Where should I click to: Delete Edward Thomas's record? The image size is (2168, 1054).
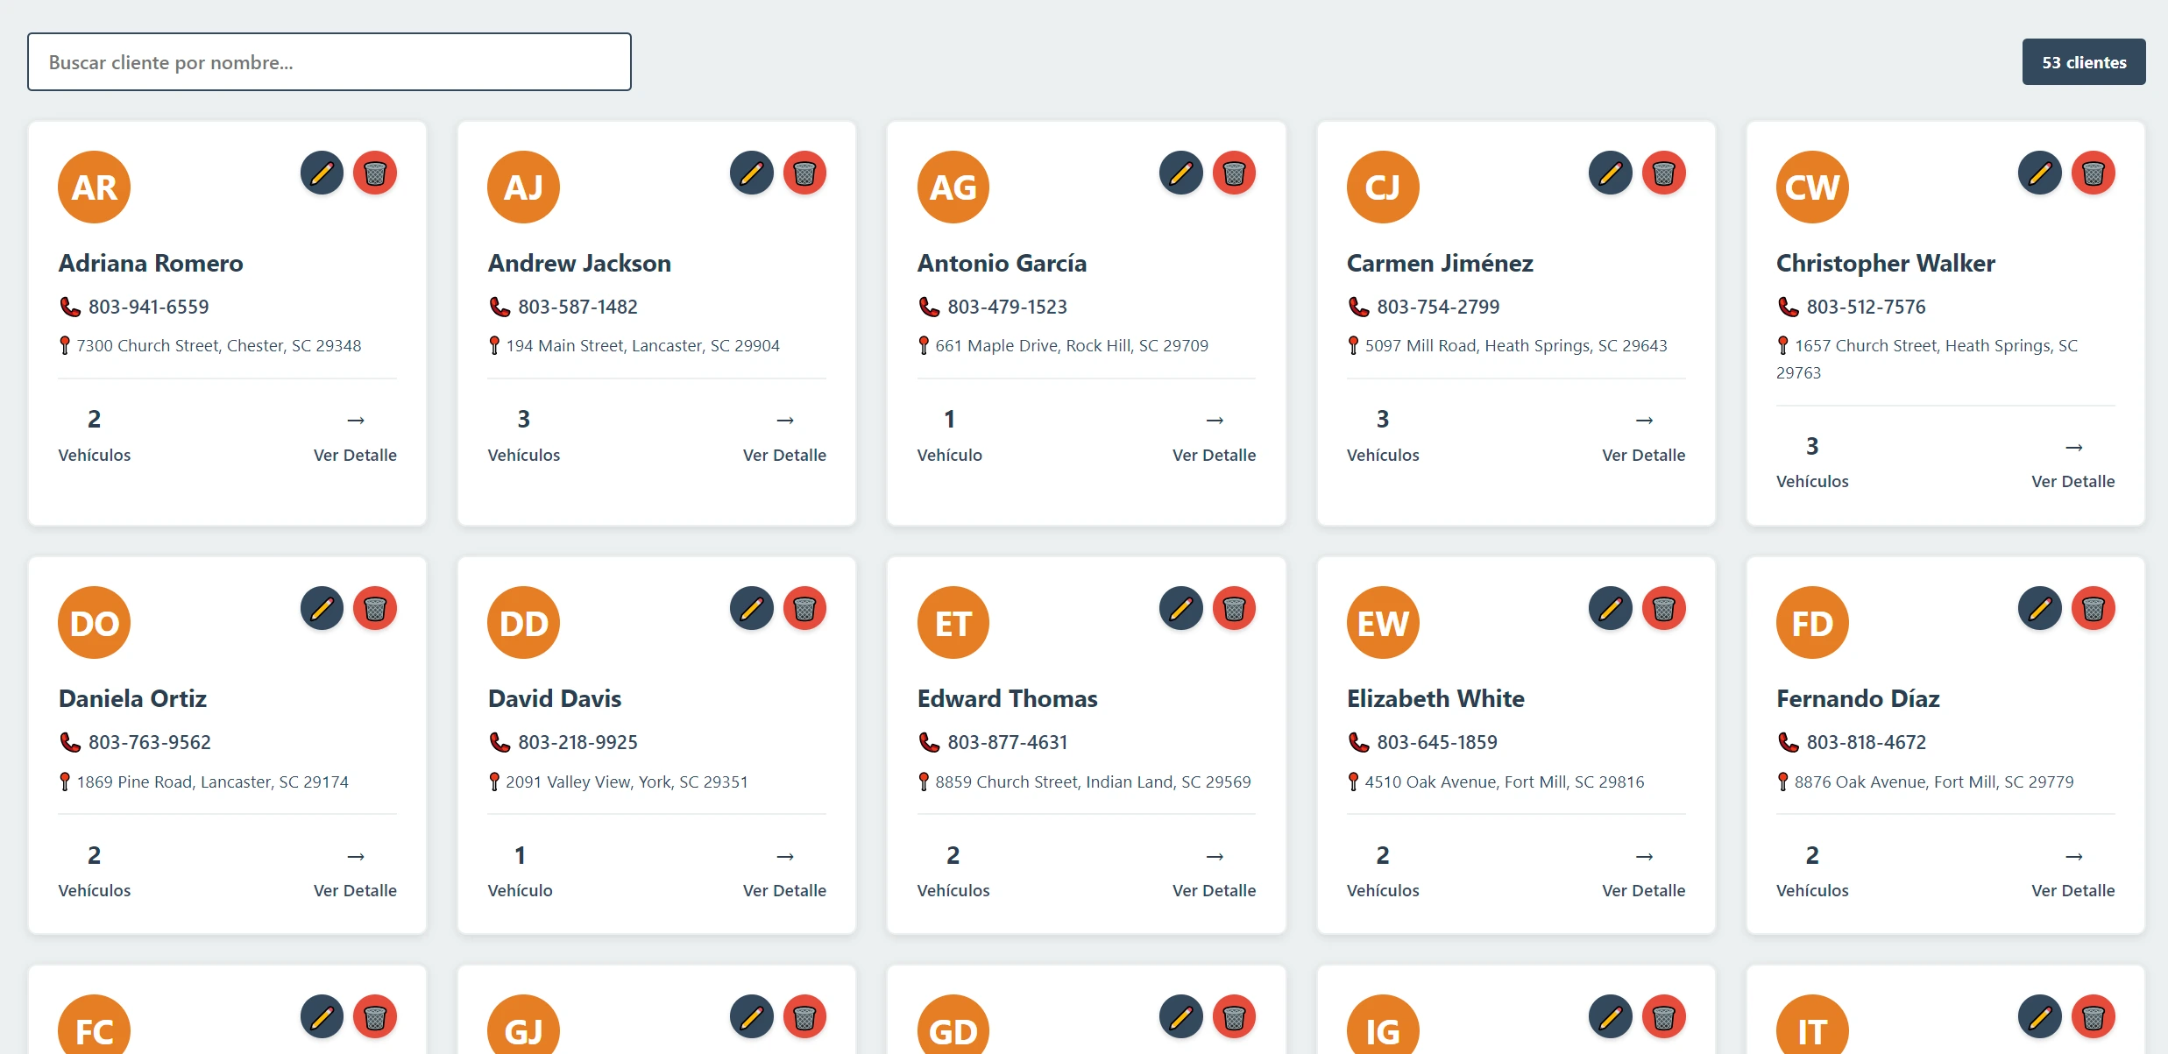click(x=1236, y=608)
